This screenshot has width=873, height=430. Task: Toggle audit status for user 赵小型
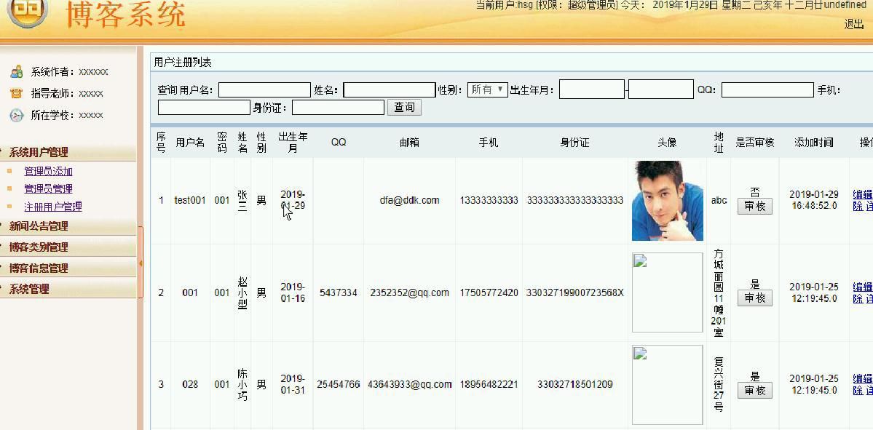coord(754,298)
